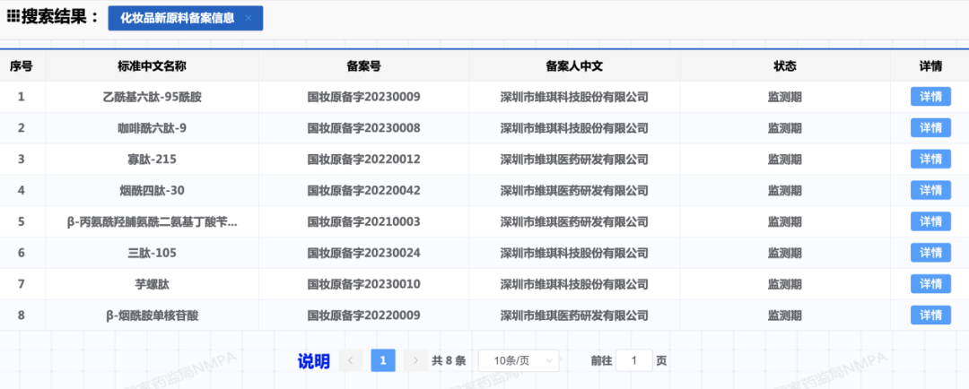Open 详情 for 三肽-105
Screen dimensions: 969x389
click(930, 253)
